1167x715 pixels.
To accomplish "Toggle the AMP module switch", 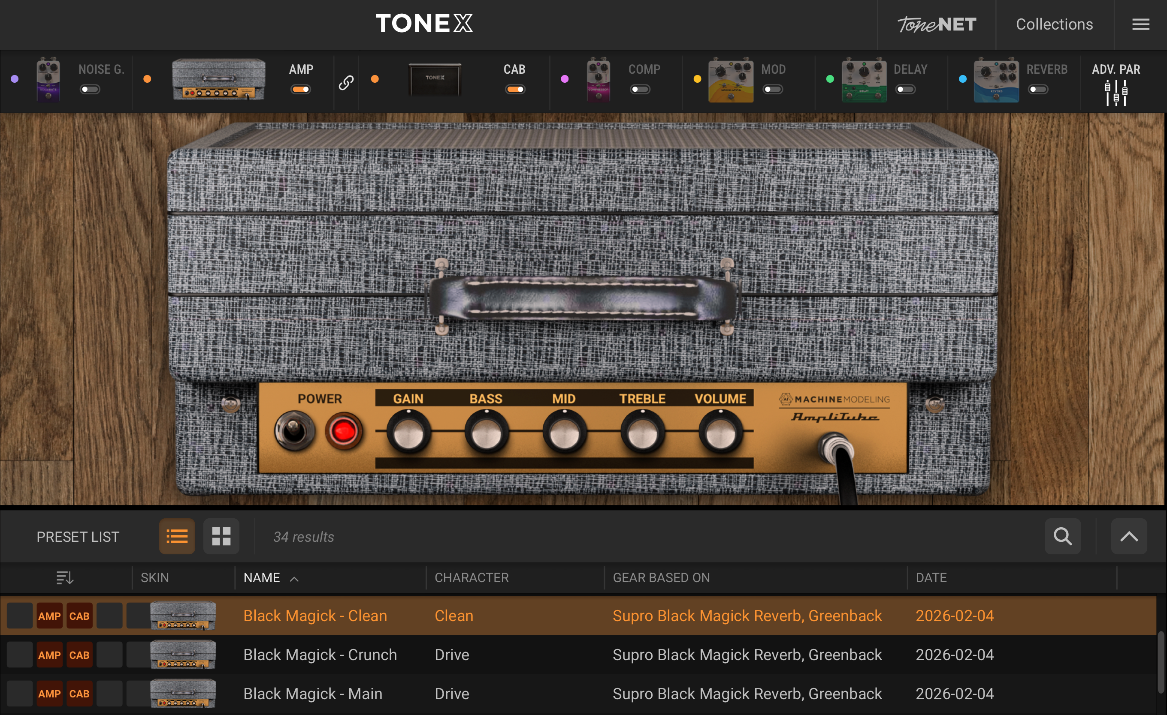I will click(301, 89).
